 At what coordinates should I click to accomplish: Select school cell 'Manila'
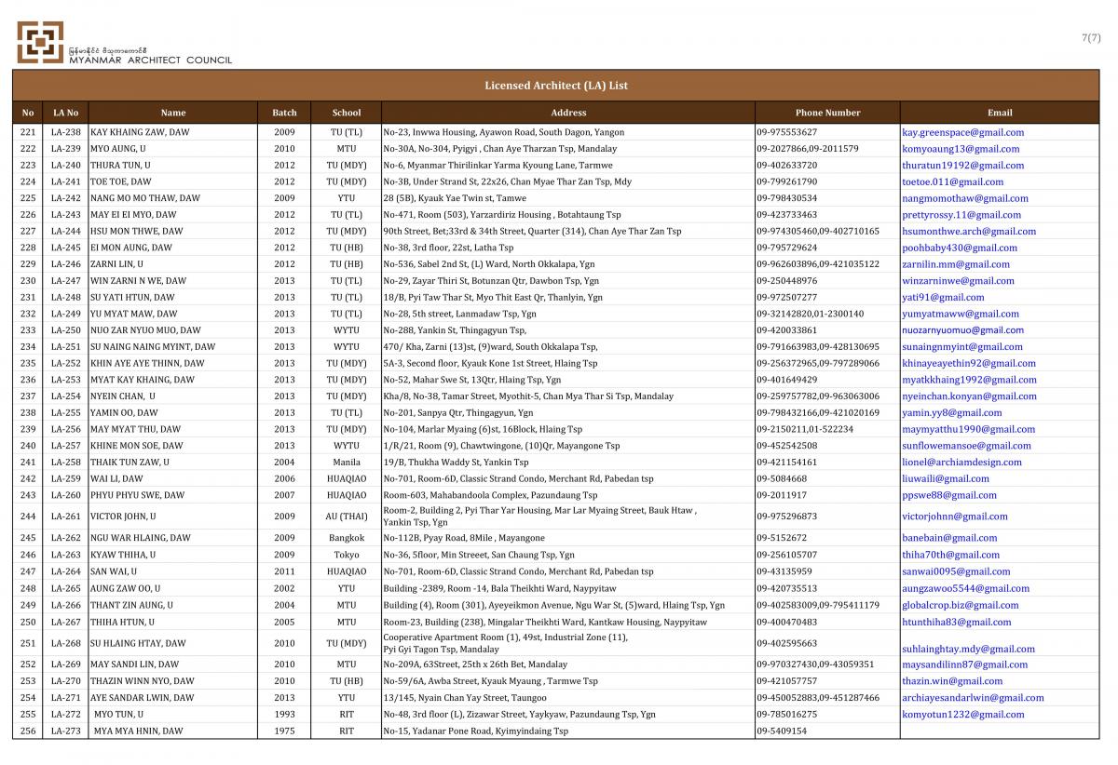(347, 463)
